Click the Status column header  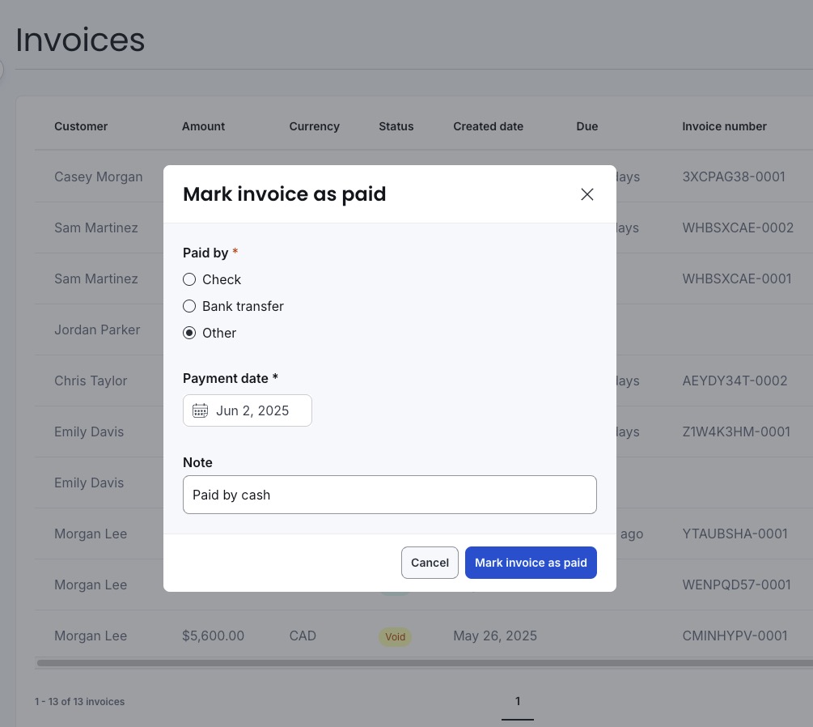point(396,126)
